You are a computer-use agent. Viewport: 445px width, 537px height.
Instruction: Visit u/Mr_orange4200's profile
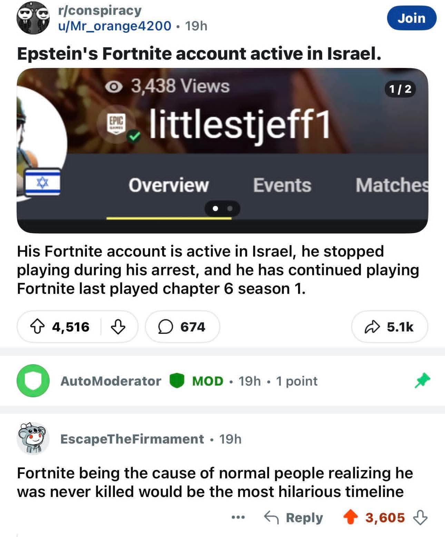pyautogui.click(x=115, y=26)
